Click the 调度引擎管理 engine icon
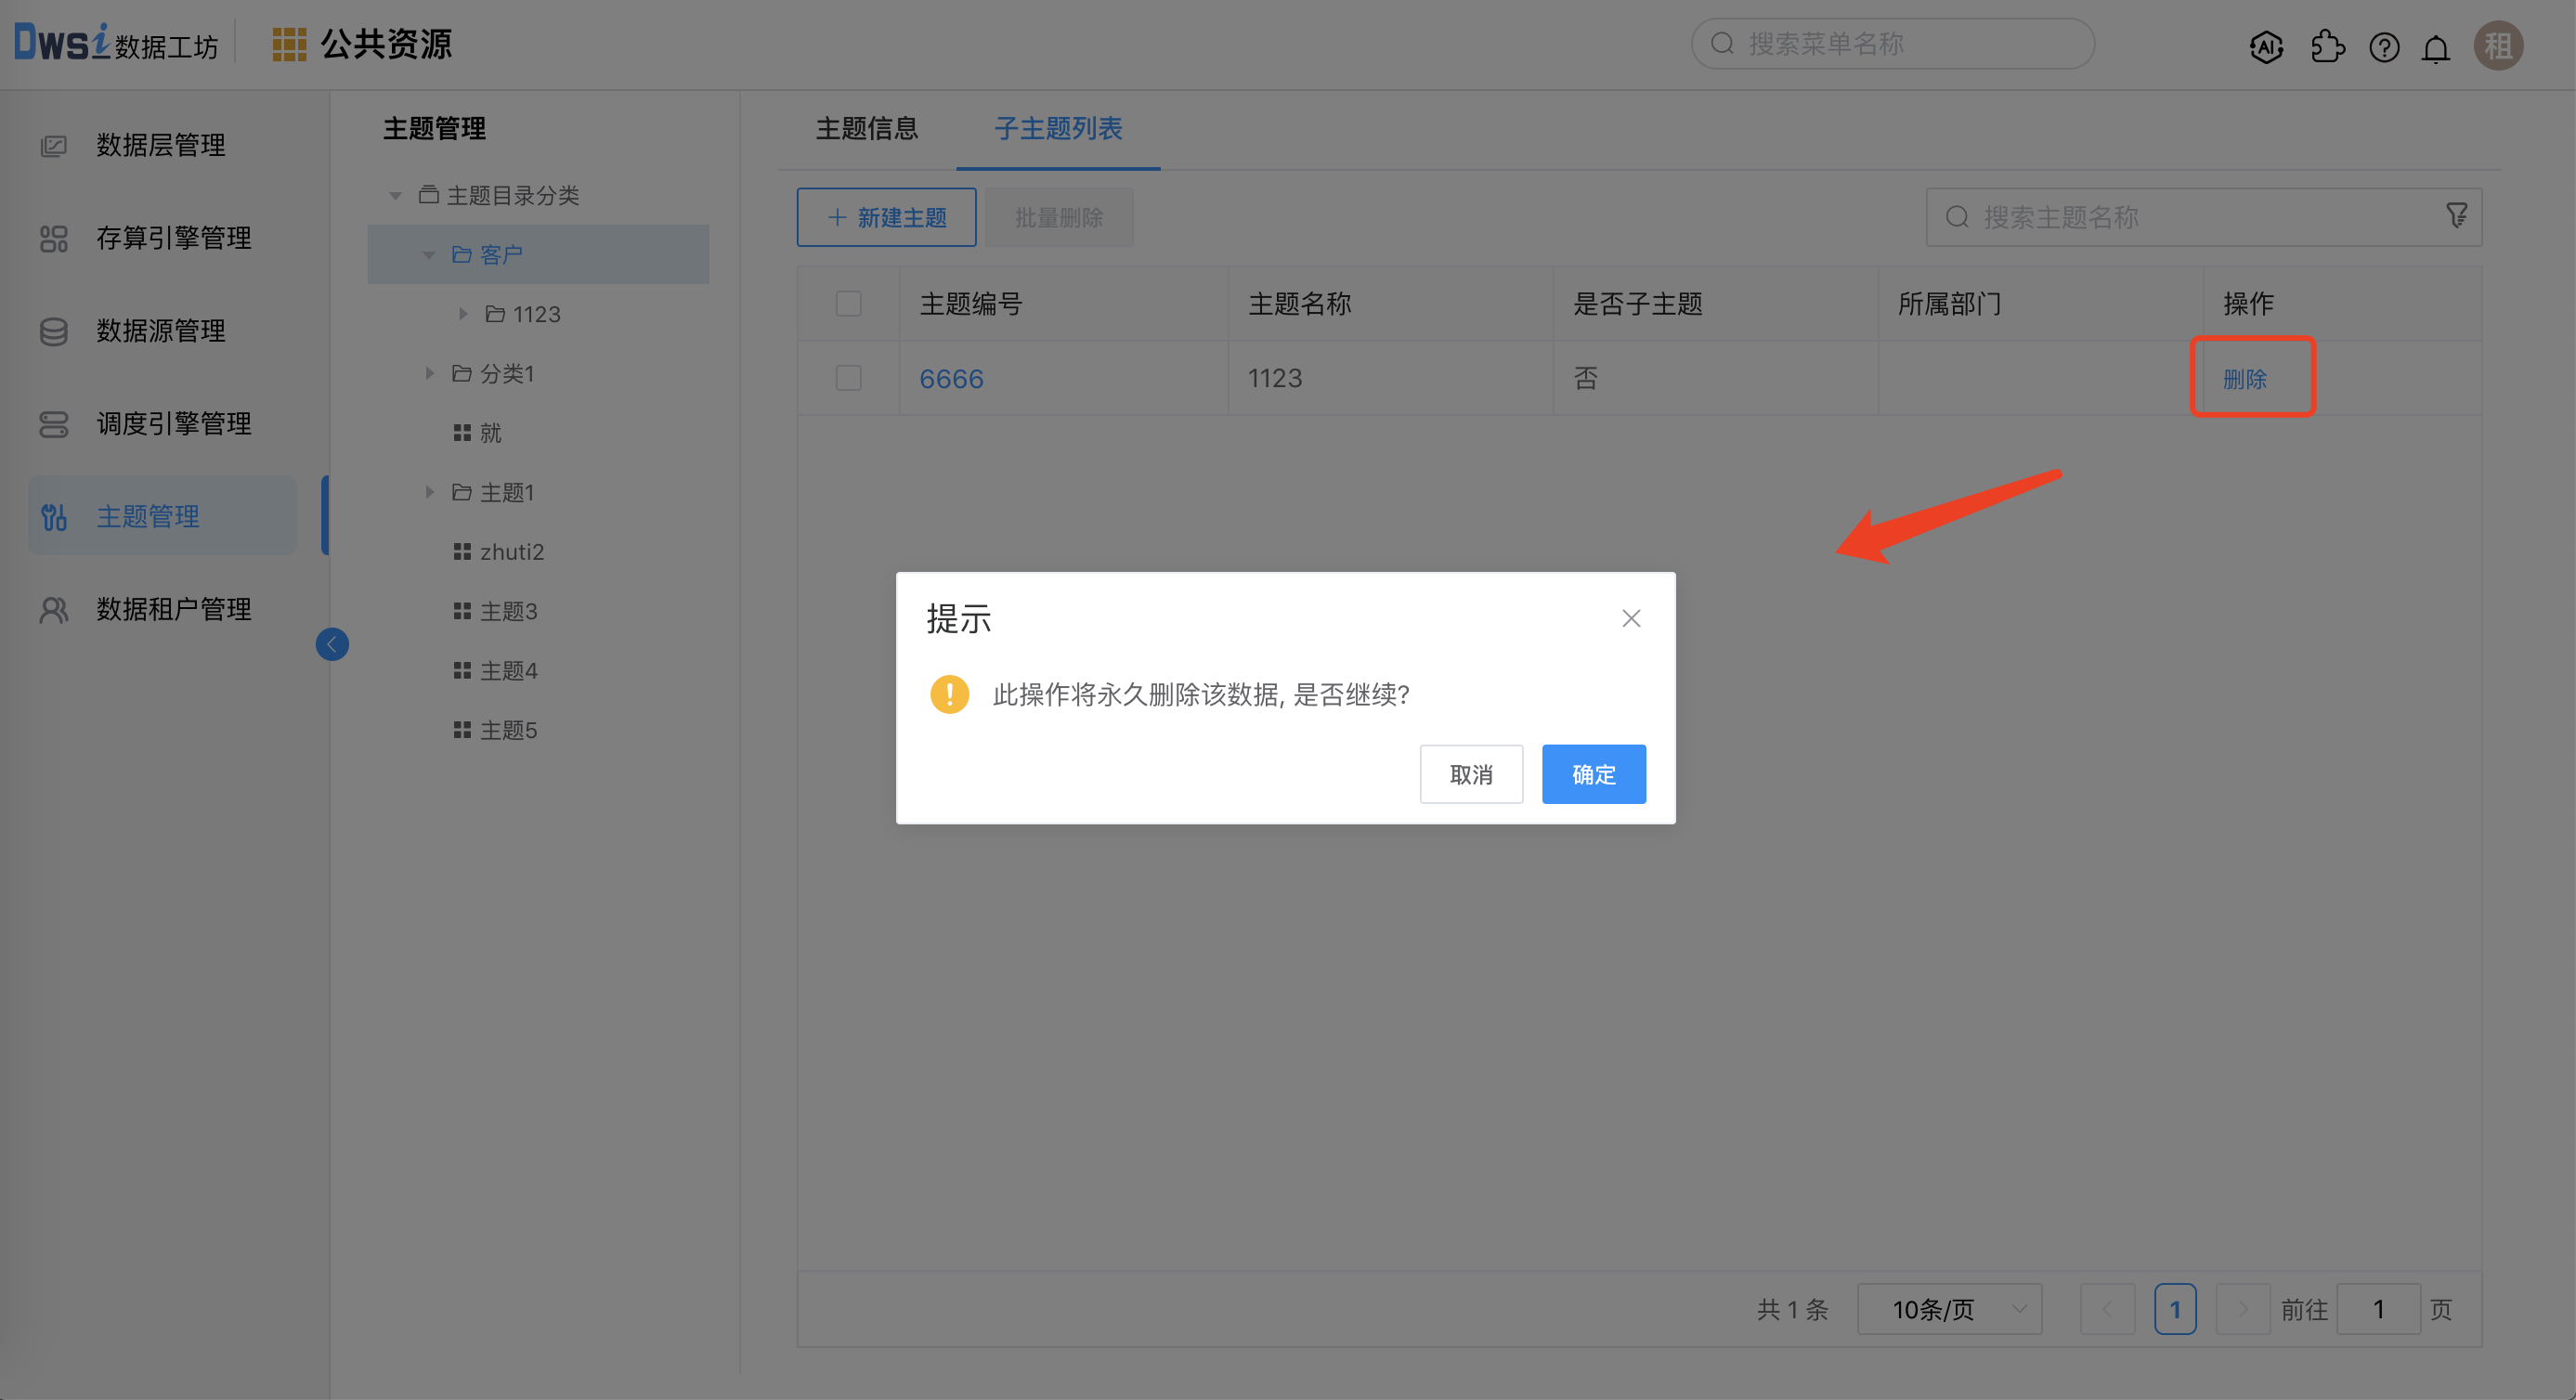 (54, 424)
